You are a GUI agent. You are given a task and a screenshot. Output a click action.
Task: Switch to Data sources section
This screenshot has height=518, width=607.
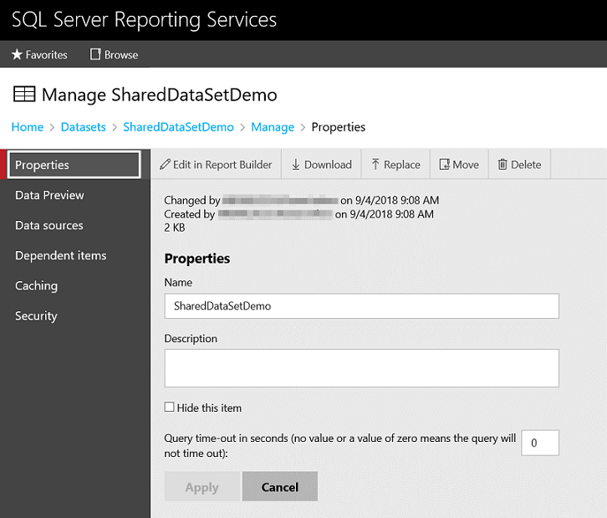click(x=48, y=225)
